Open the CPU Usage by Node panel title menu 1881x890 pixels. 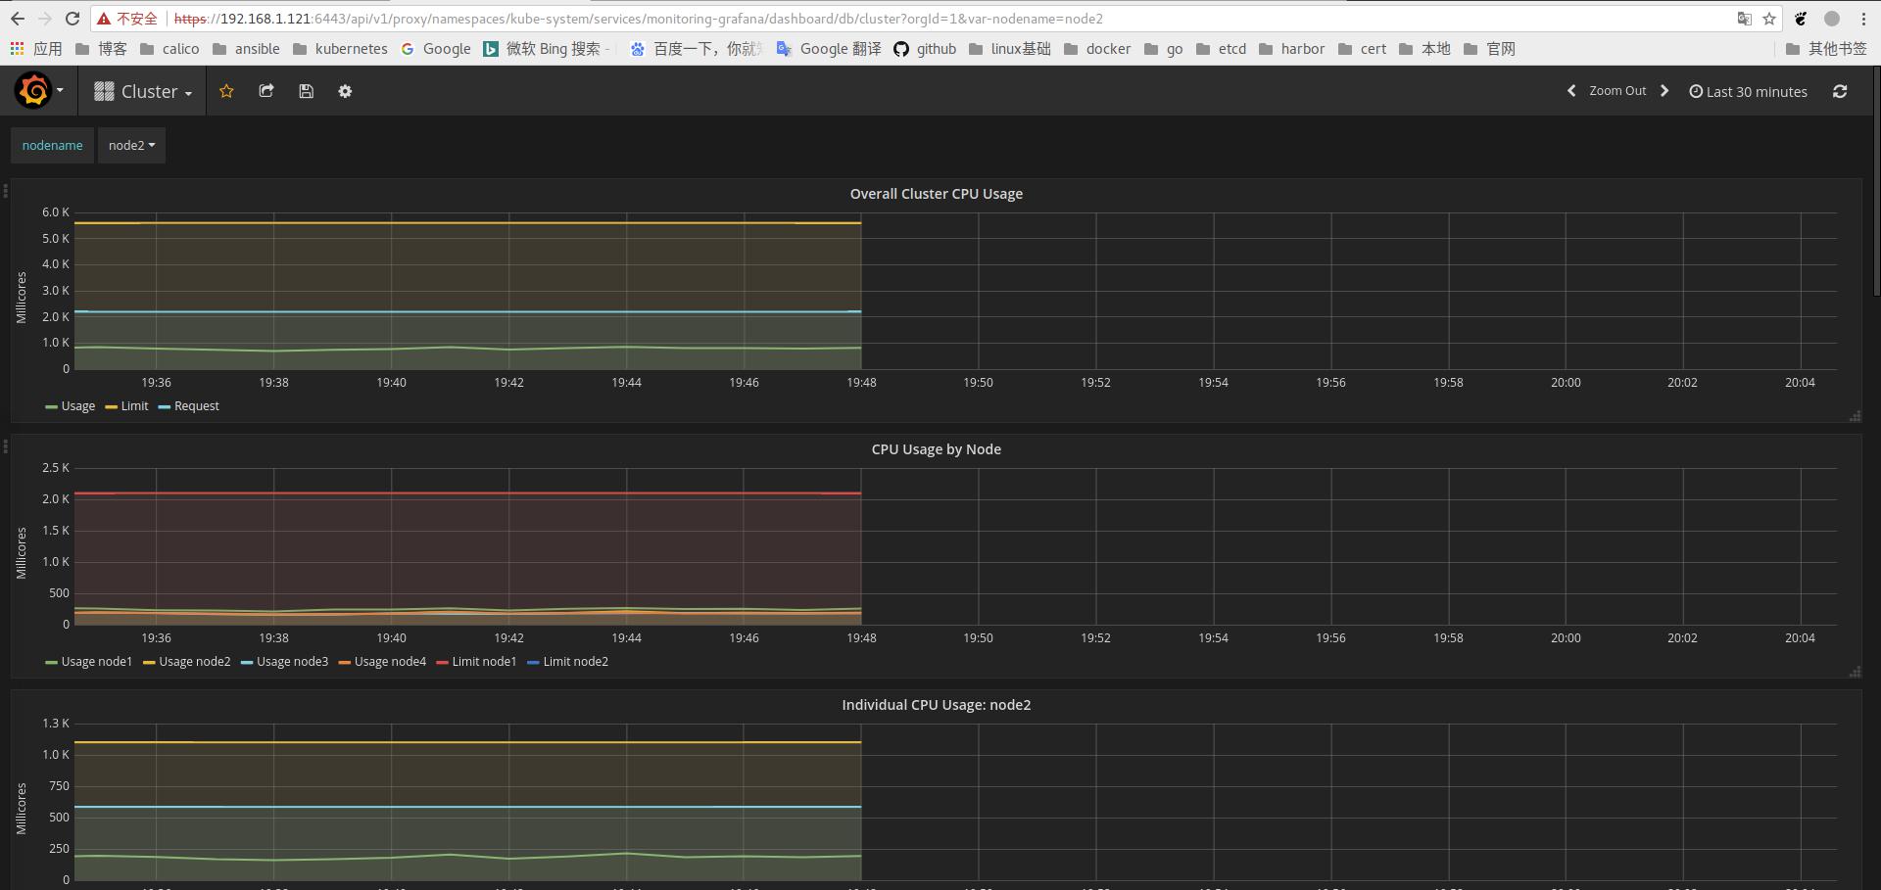tap(936, 449)
